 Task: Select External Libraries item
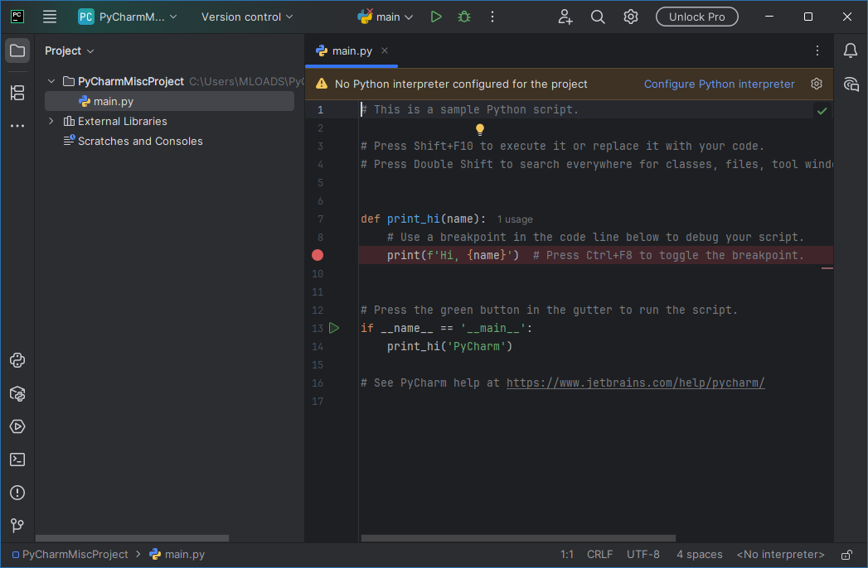122,121
